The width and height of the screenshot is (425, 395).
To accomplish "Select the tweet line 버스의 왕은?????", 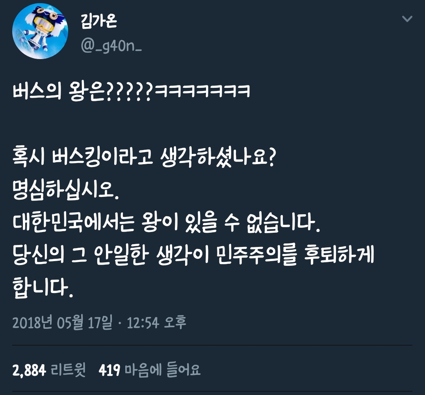I will (x=83, y=91).
